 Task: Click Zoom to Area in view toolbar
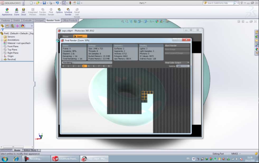tap(127, 21)
